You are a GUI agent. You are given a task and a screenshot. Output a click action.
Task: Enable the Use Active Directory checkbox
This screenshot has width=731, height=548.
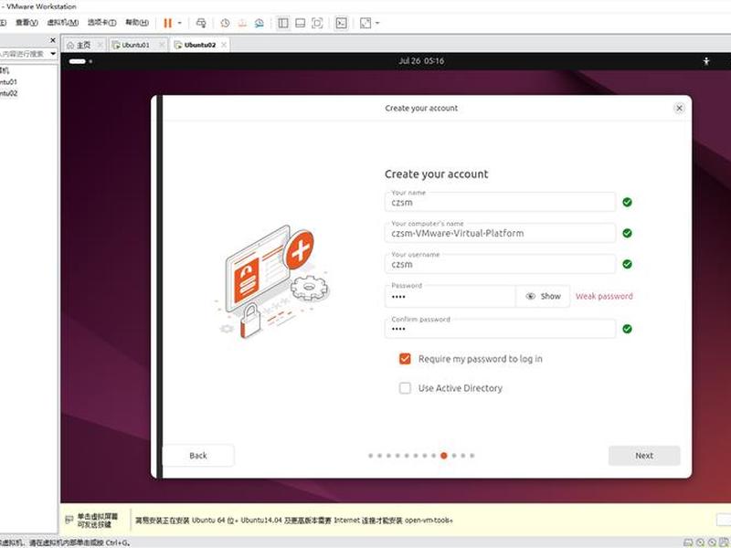405,387
